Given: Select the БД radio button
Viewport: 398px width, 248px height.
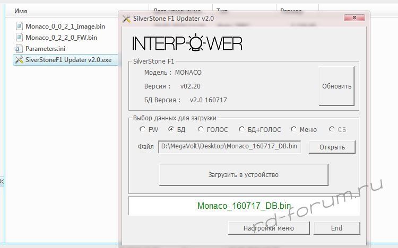Looking at the screenshot, I should 171,129.
